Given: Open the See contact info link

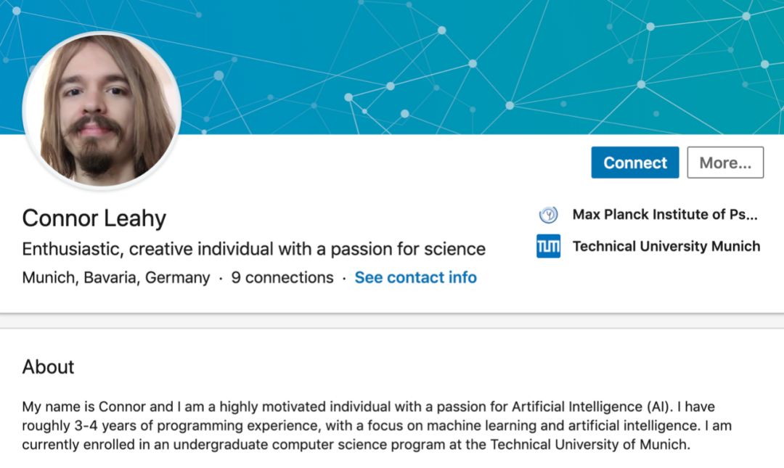Looking at the screenshot, I should point(415,278).
